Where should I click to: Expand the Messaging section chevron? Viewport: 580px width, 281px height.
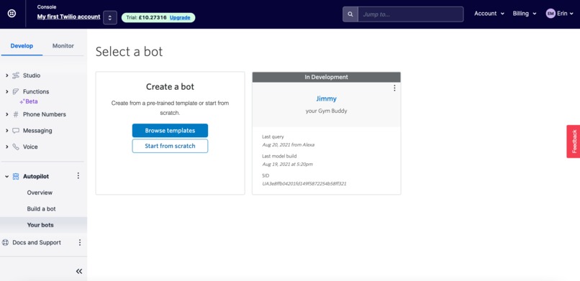coord(6,131)
